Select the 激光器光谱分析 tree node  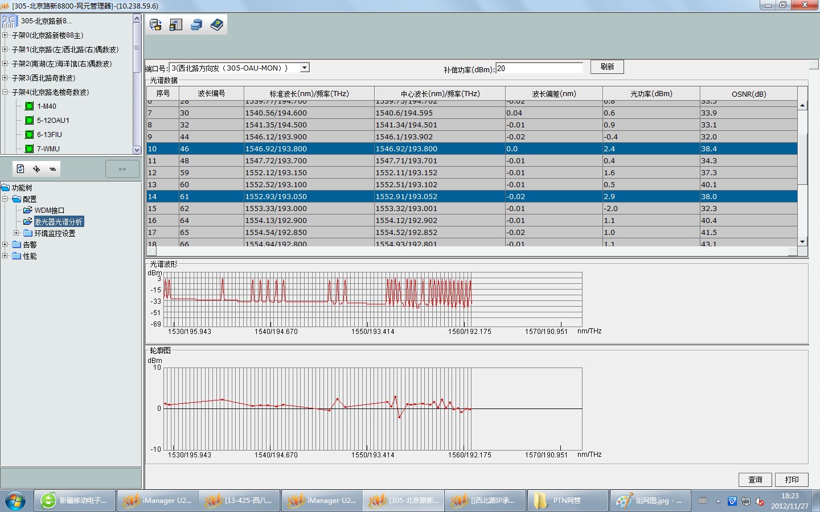point(59,222)
